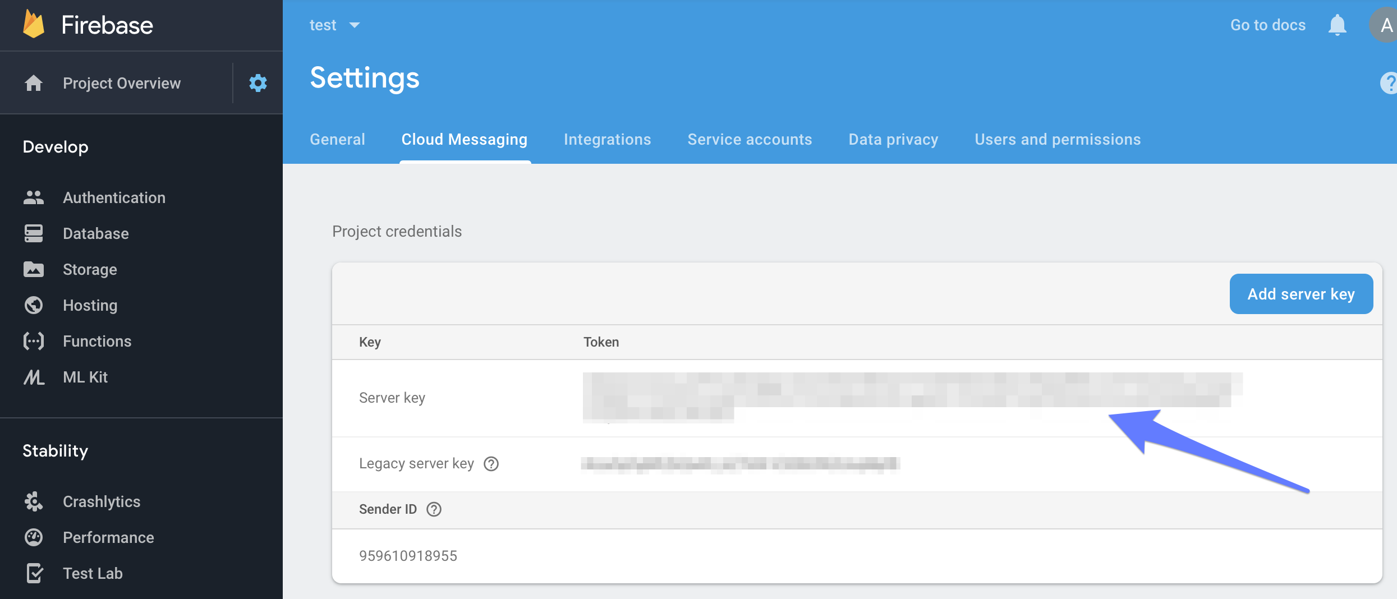Click the Key column header
Screen dimensions: 1397x599
(370, 342)
